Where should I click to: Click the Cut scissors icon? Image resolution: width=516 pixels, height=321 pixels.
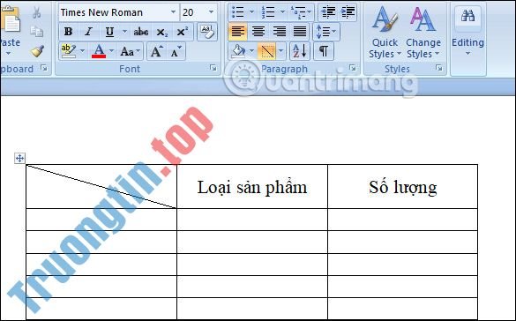point(36,12)
